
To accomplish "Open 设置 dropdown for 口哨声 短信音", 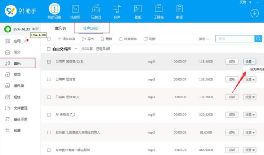I will click(250, 79).
